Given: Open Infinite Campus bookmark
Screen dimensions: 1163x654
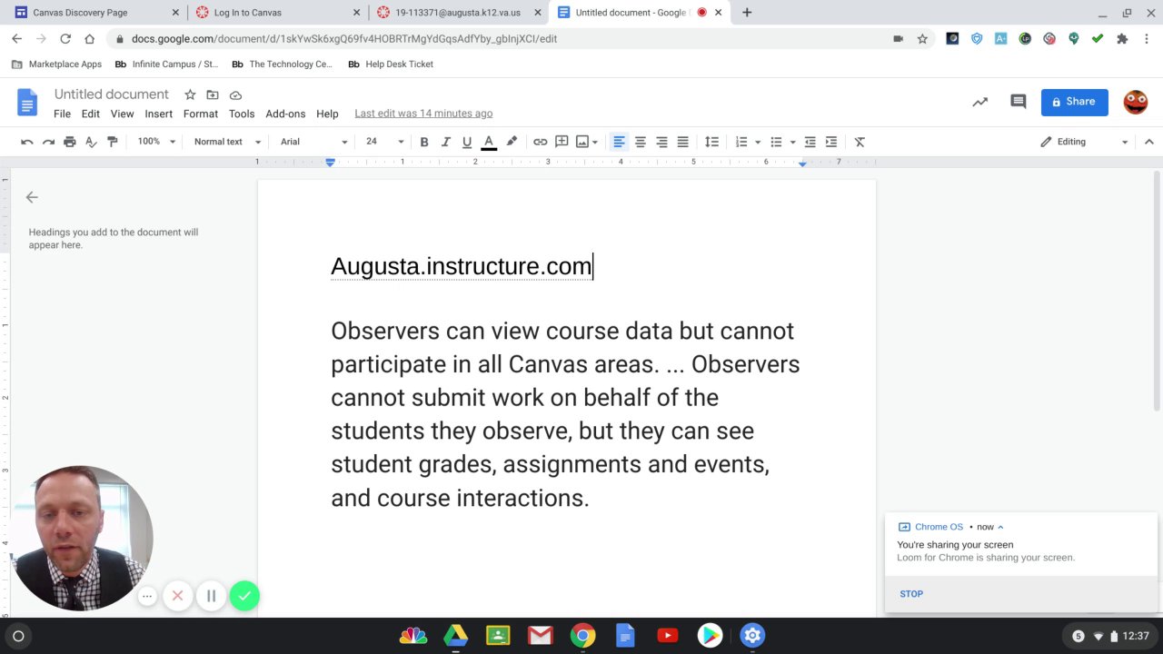Looking at the screenshot, I should (x=166, y=64).
